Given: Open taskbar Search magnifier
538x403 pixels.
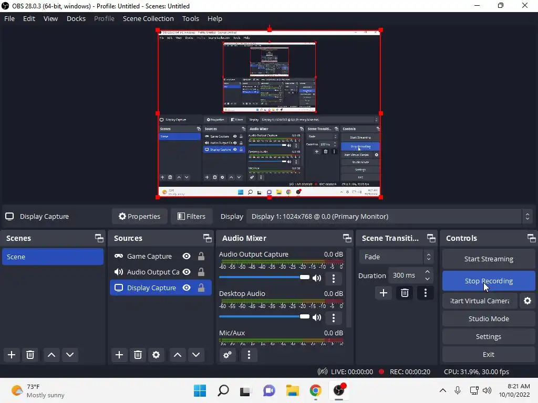Looking at the screenshot, I should [x=223, y=390].
